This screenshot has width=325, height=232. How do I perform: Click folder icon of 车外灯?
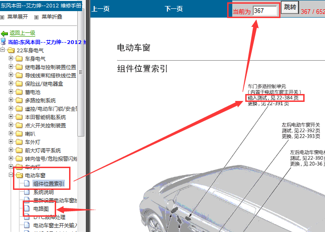coord(19,142)
